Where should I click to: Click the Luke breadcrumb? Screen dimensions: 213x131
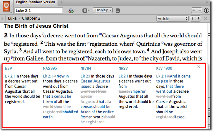pos(12,18)
